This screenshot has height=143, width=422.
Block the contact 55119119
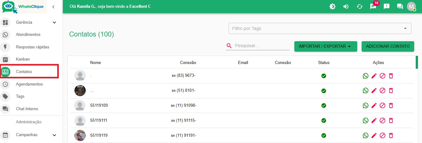382,136
